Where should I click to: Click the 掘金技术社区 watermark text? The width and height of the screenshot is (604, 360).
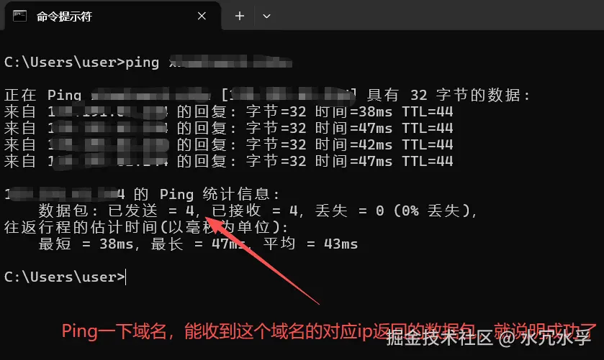pyautogui.click(x=440, y=338)
